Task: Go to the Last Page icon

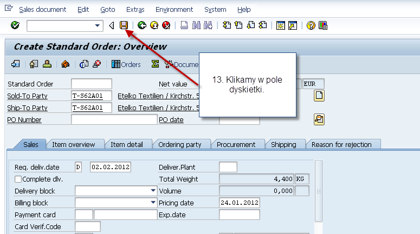Action: coord(263,25)
